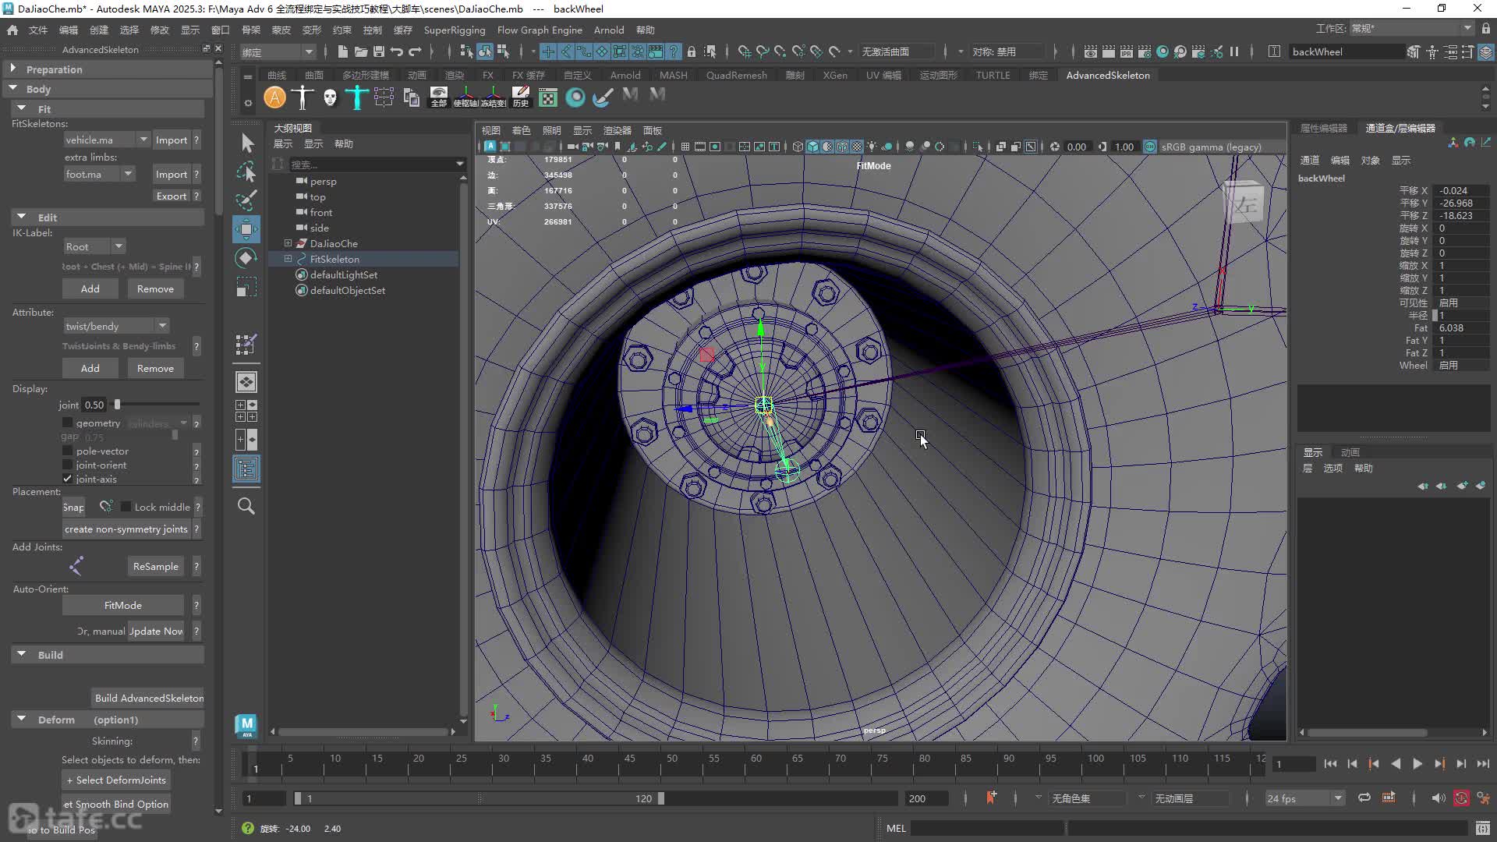Expand the DaJiaoChe outliner node
Screen dimensions: 1497x842
288,243
